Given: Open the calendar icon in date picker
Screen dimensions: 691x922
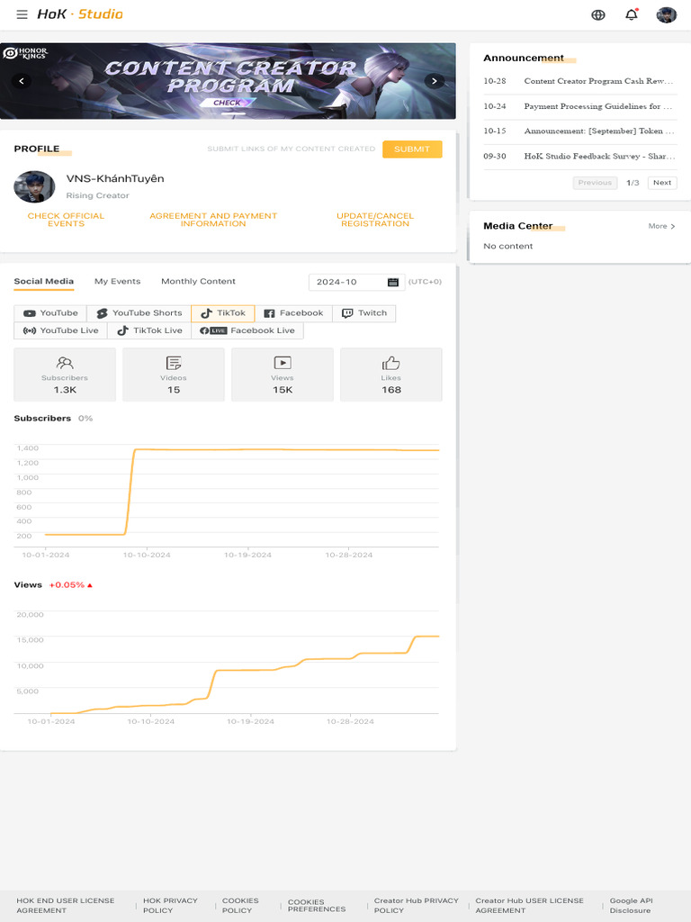Looking at the screenshot, I should click(393, 282).
